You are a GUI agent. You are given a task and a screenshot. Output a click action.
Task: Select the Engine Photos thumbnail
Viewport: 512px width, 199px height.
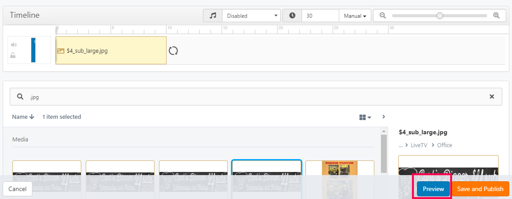coord(340,179)
